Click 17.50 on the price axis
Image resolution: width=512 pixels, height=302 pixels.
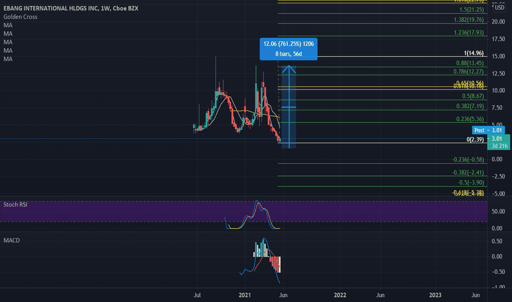click(x=498, y=39)
